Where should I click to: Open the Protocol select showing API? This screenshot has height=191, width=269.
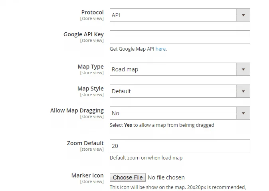coord(173,15)
